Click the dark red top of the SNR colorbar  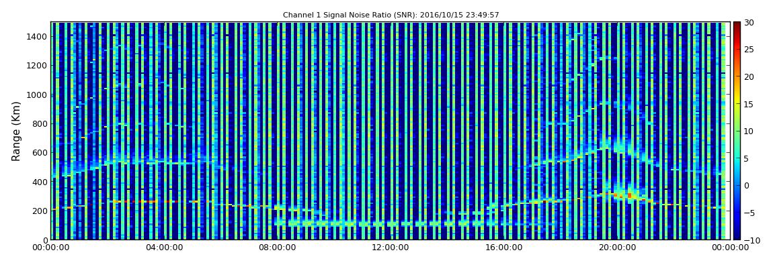(x=737, y=25)
